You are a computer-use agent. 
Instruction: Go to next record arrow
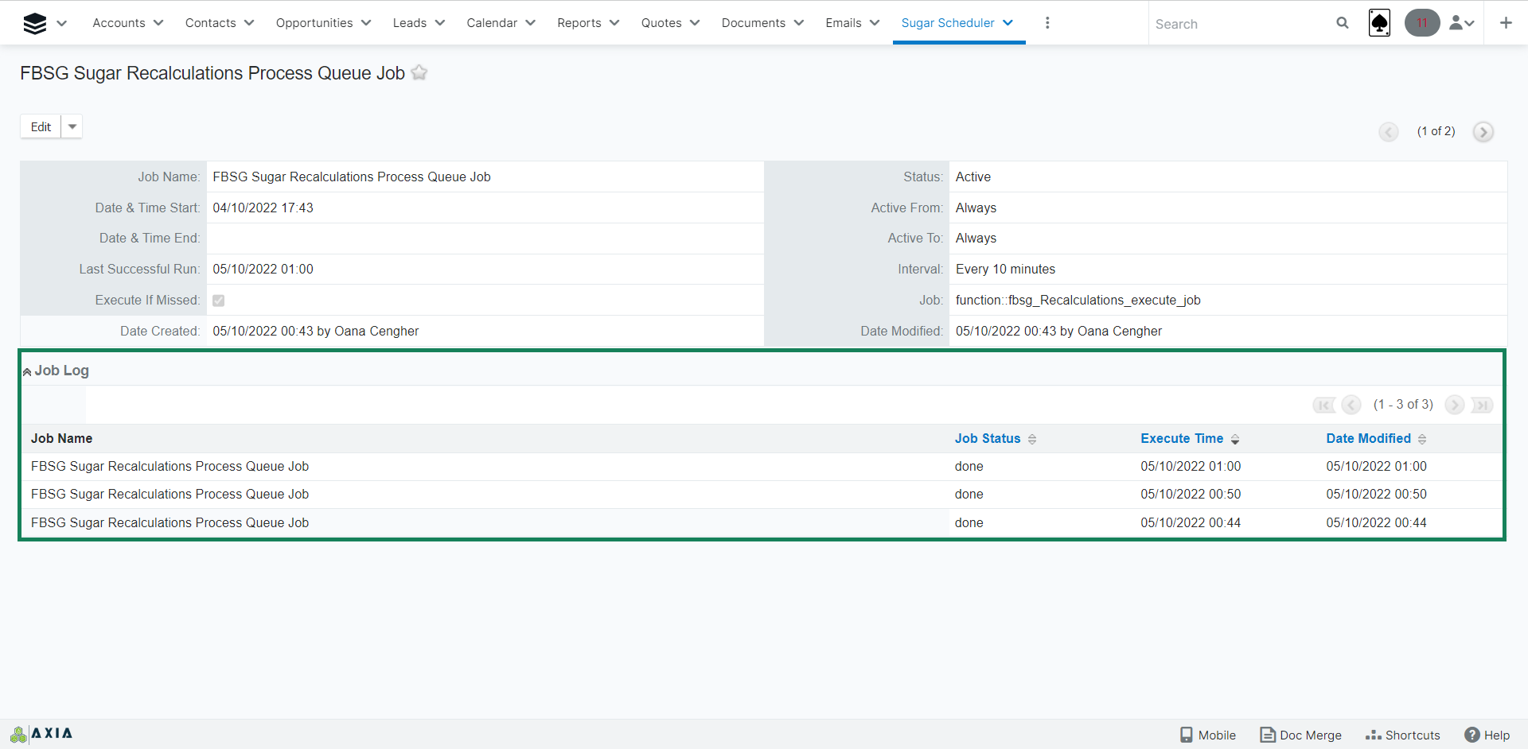pyautogui.click(x=1483, y=132)
